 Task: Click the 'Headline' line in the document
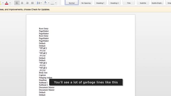43,80
